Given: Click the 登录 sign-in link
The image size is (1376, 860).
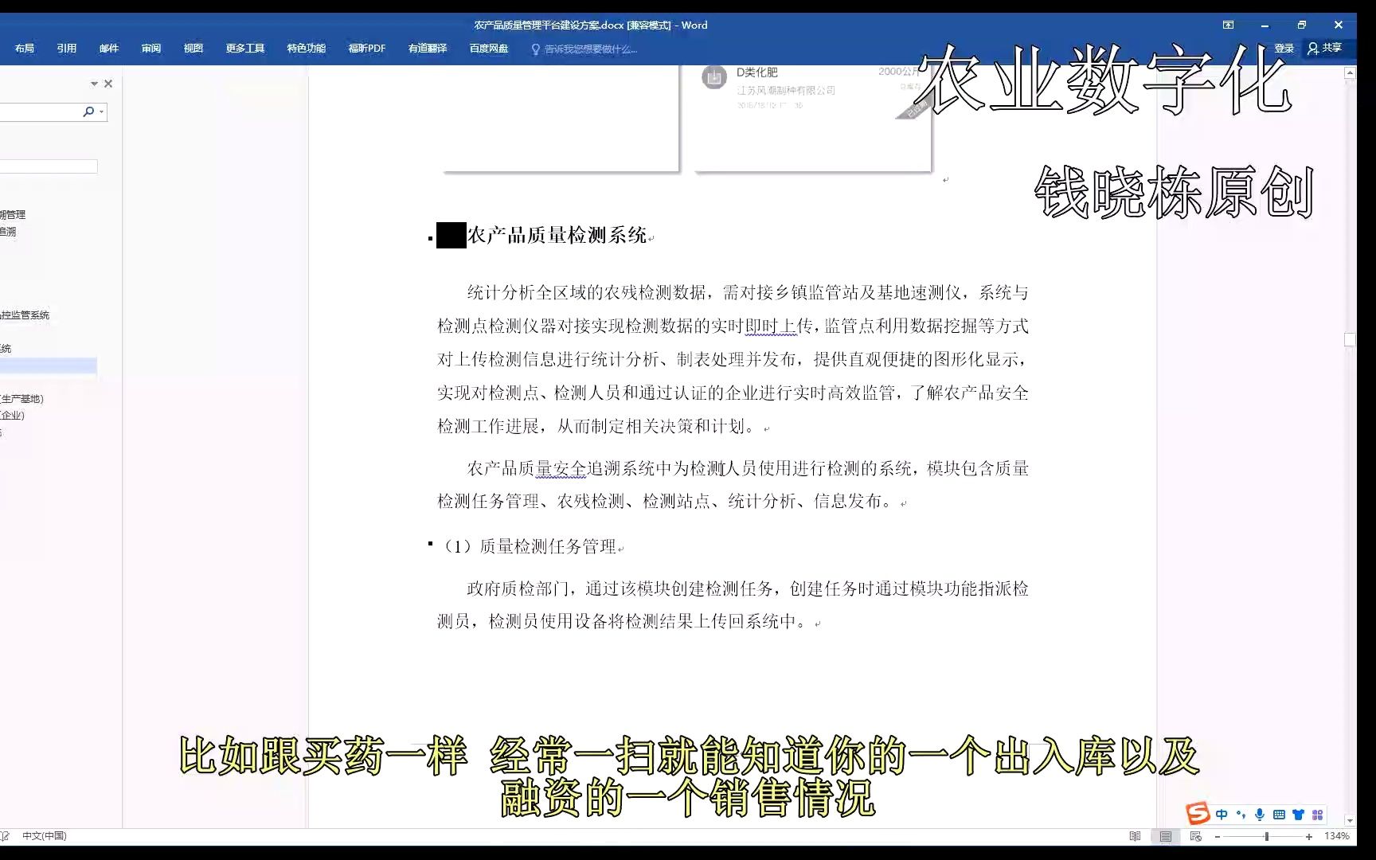Looking at the screenshot, I should (x=1284, y=49).
